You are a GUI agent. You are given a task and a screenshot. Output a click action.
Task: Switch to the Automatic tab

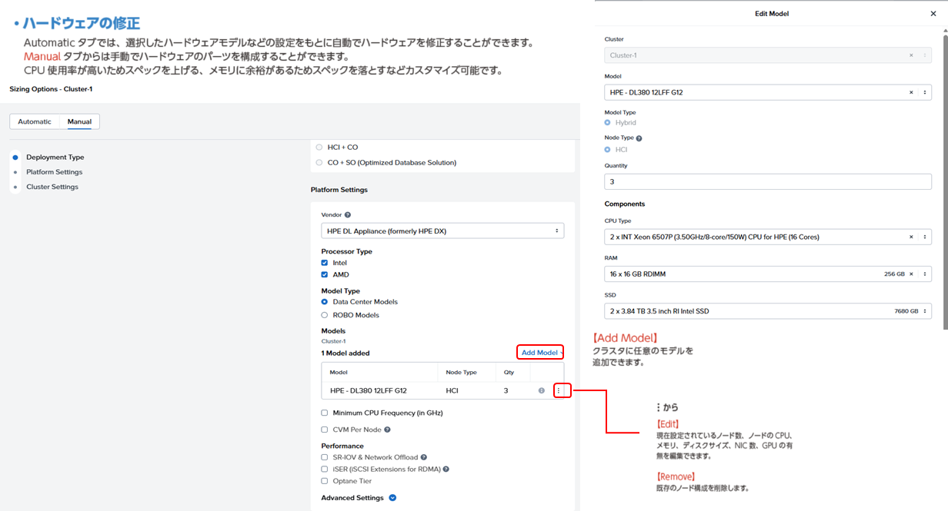coord(35,121)
